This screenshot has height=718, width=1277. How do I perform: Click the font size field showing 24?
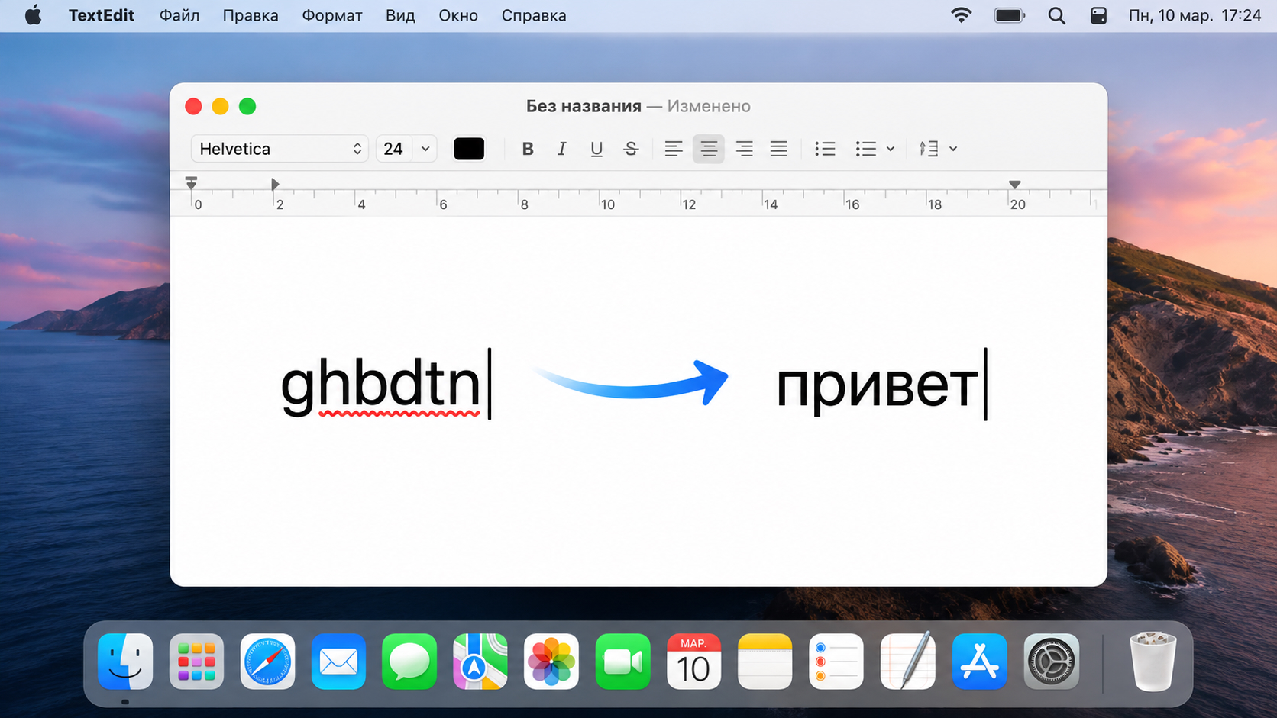(x=394, y=149)
